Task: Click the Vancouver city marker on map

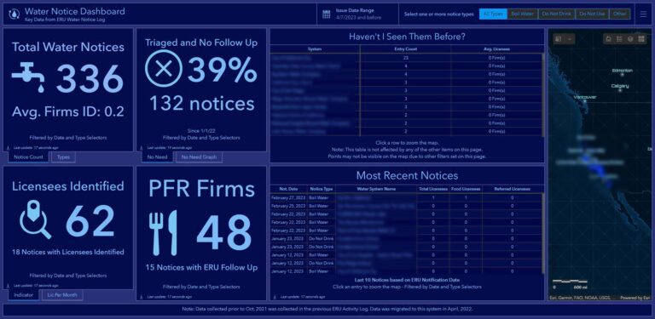Action: point(584,101)
